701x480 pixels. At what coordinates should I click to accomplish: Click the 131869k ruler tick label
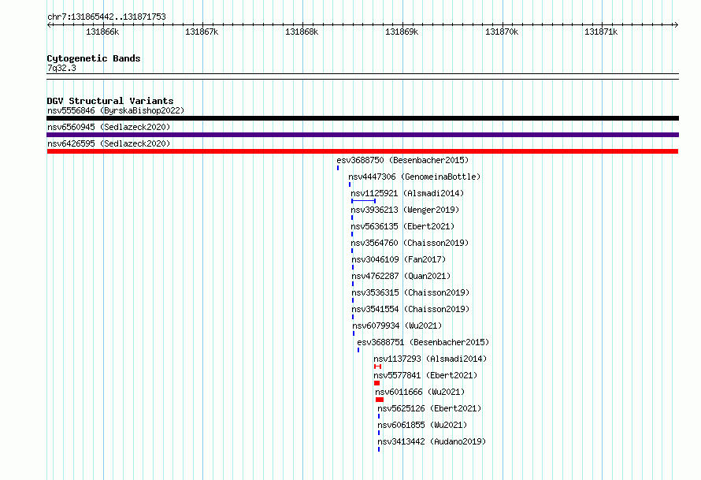(402, 32)
